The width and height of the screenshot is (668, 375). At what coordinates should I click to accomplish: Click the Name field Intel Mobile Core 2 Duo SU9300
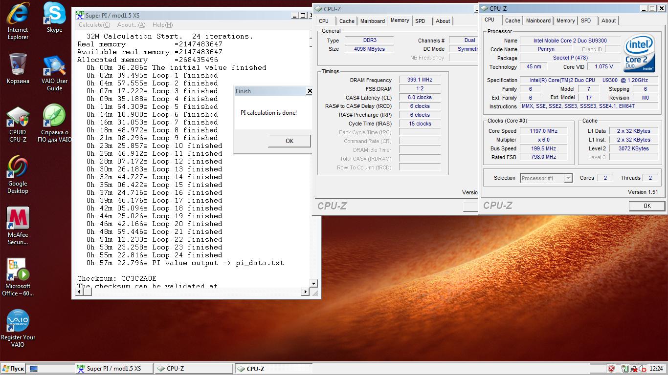click(570, 41)
